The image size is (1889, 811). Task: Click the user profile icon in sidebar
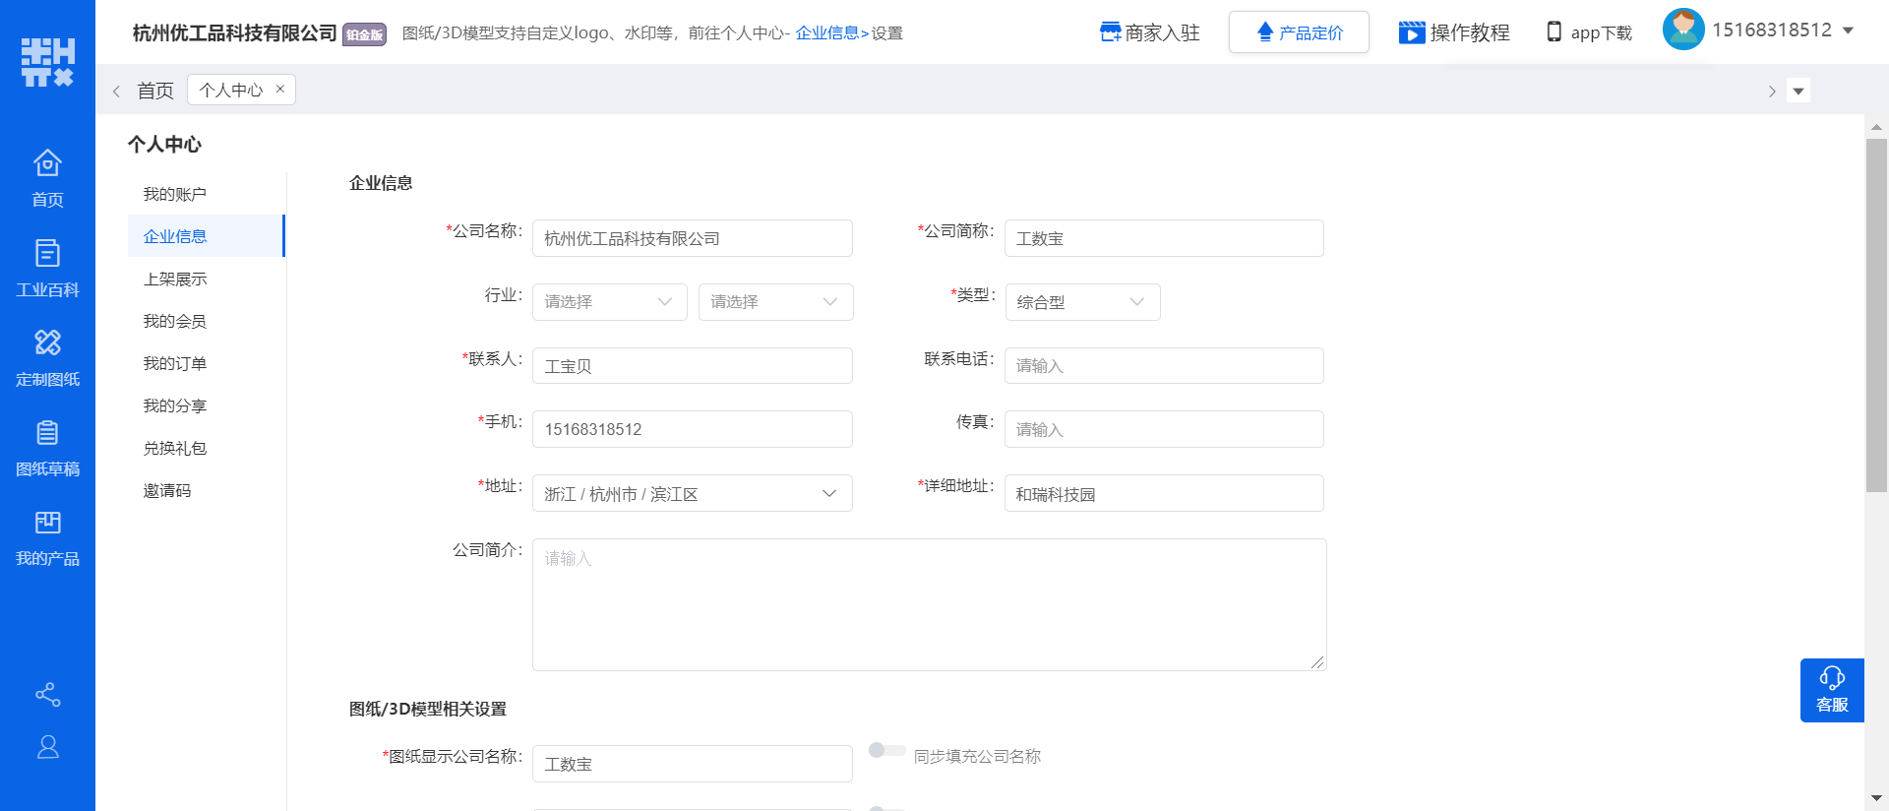point(47,748)
